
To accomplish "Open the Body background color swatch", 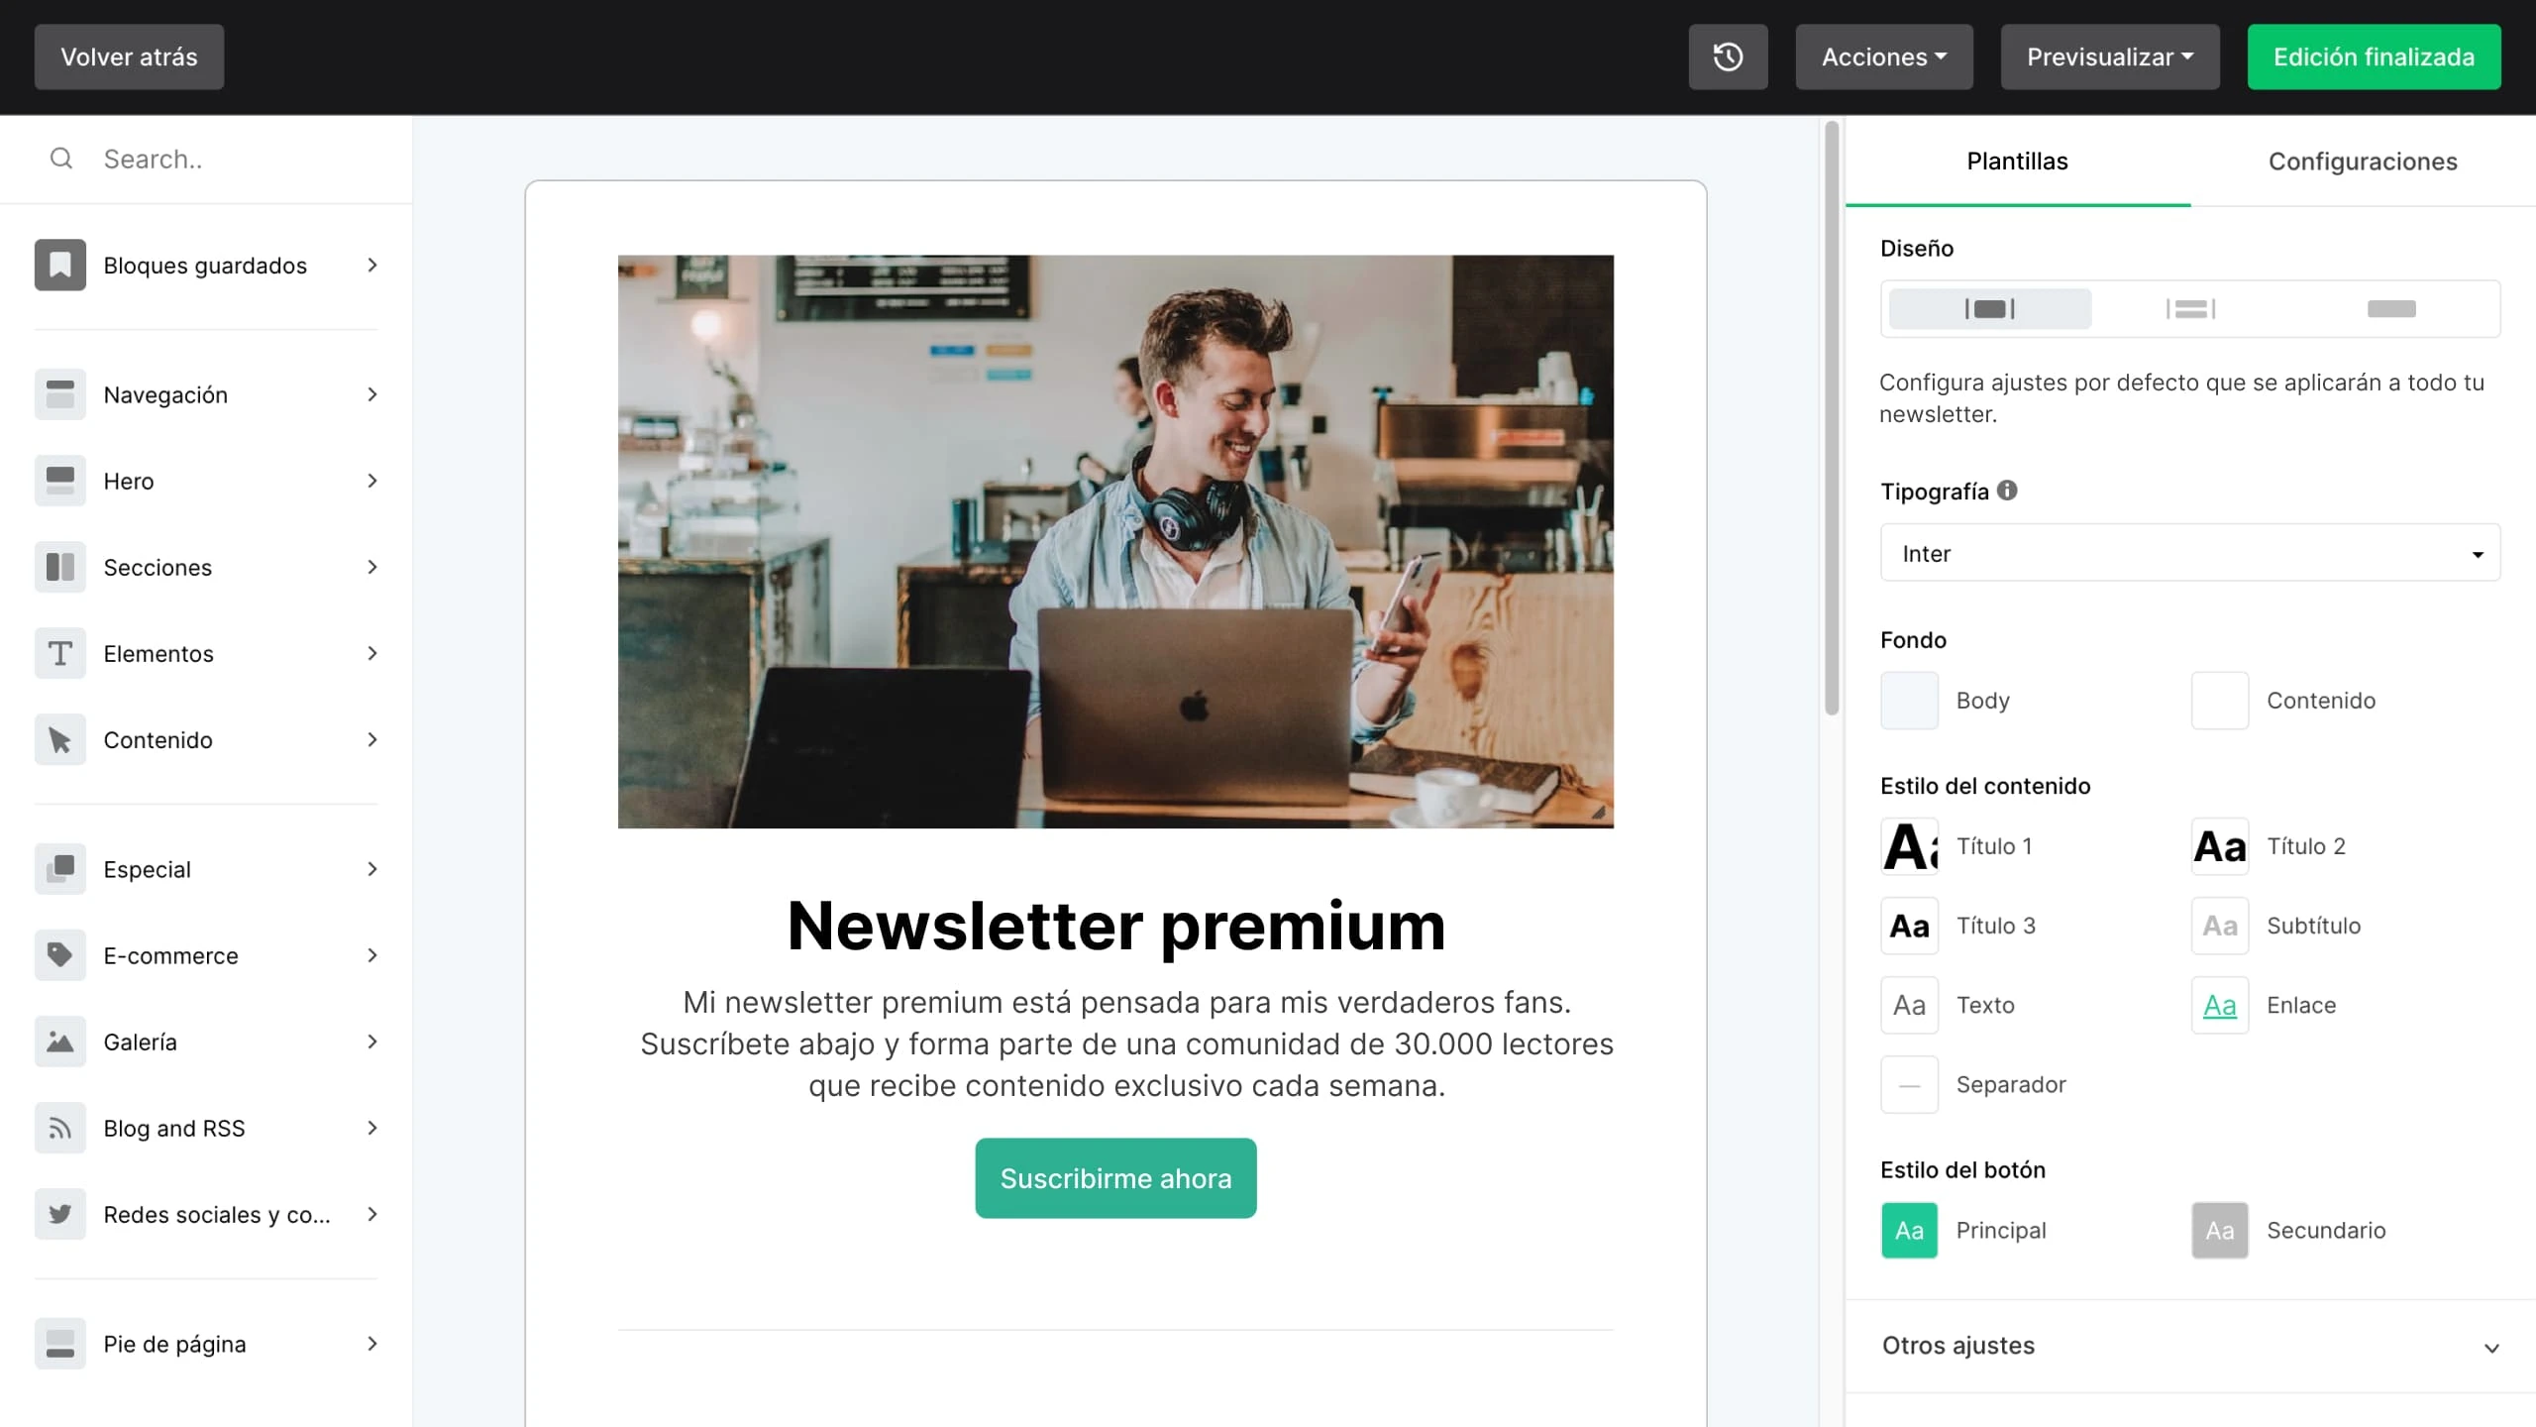I will click(1909, 701).
